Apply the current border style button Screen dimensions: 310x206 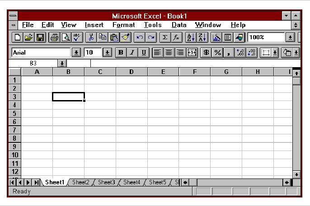click(266, 53)
